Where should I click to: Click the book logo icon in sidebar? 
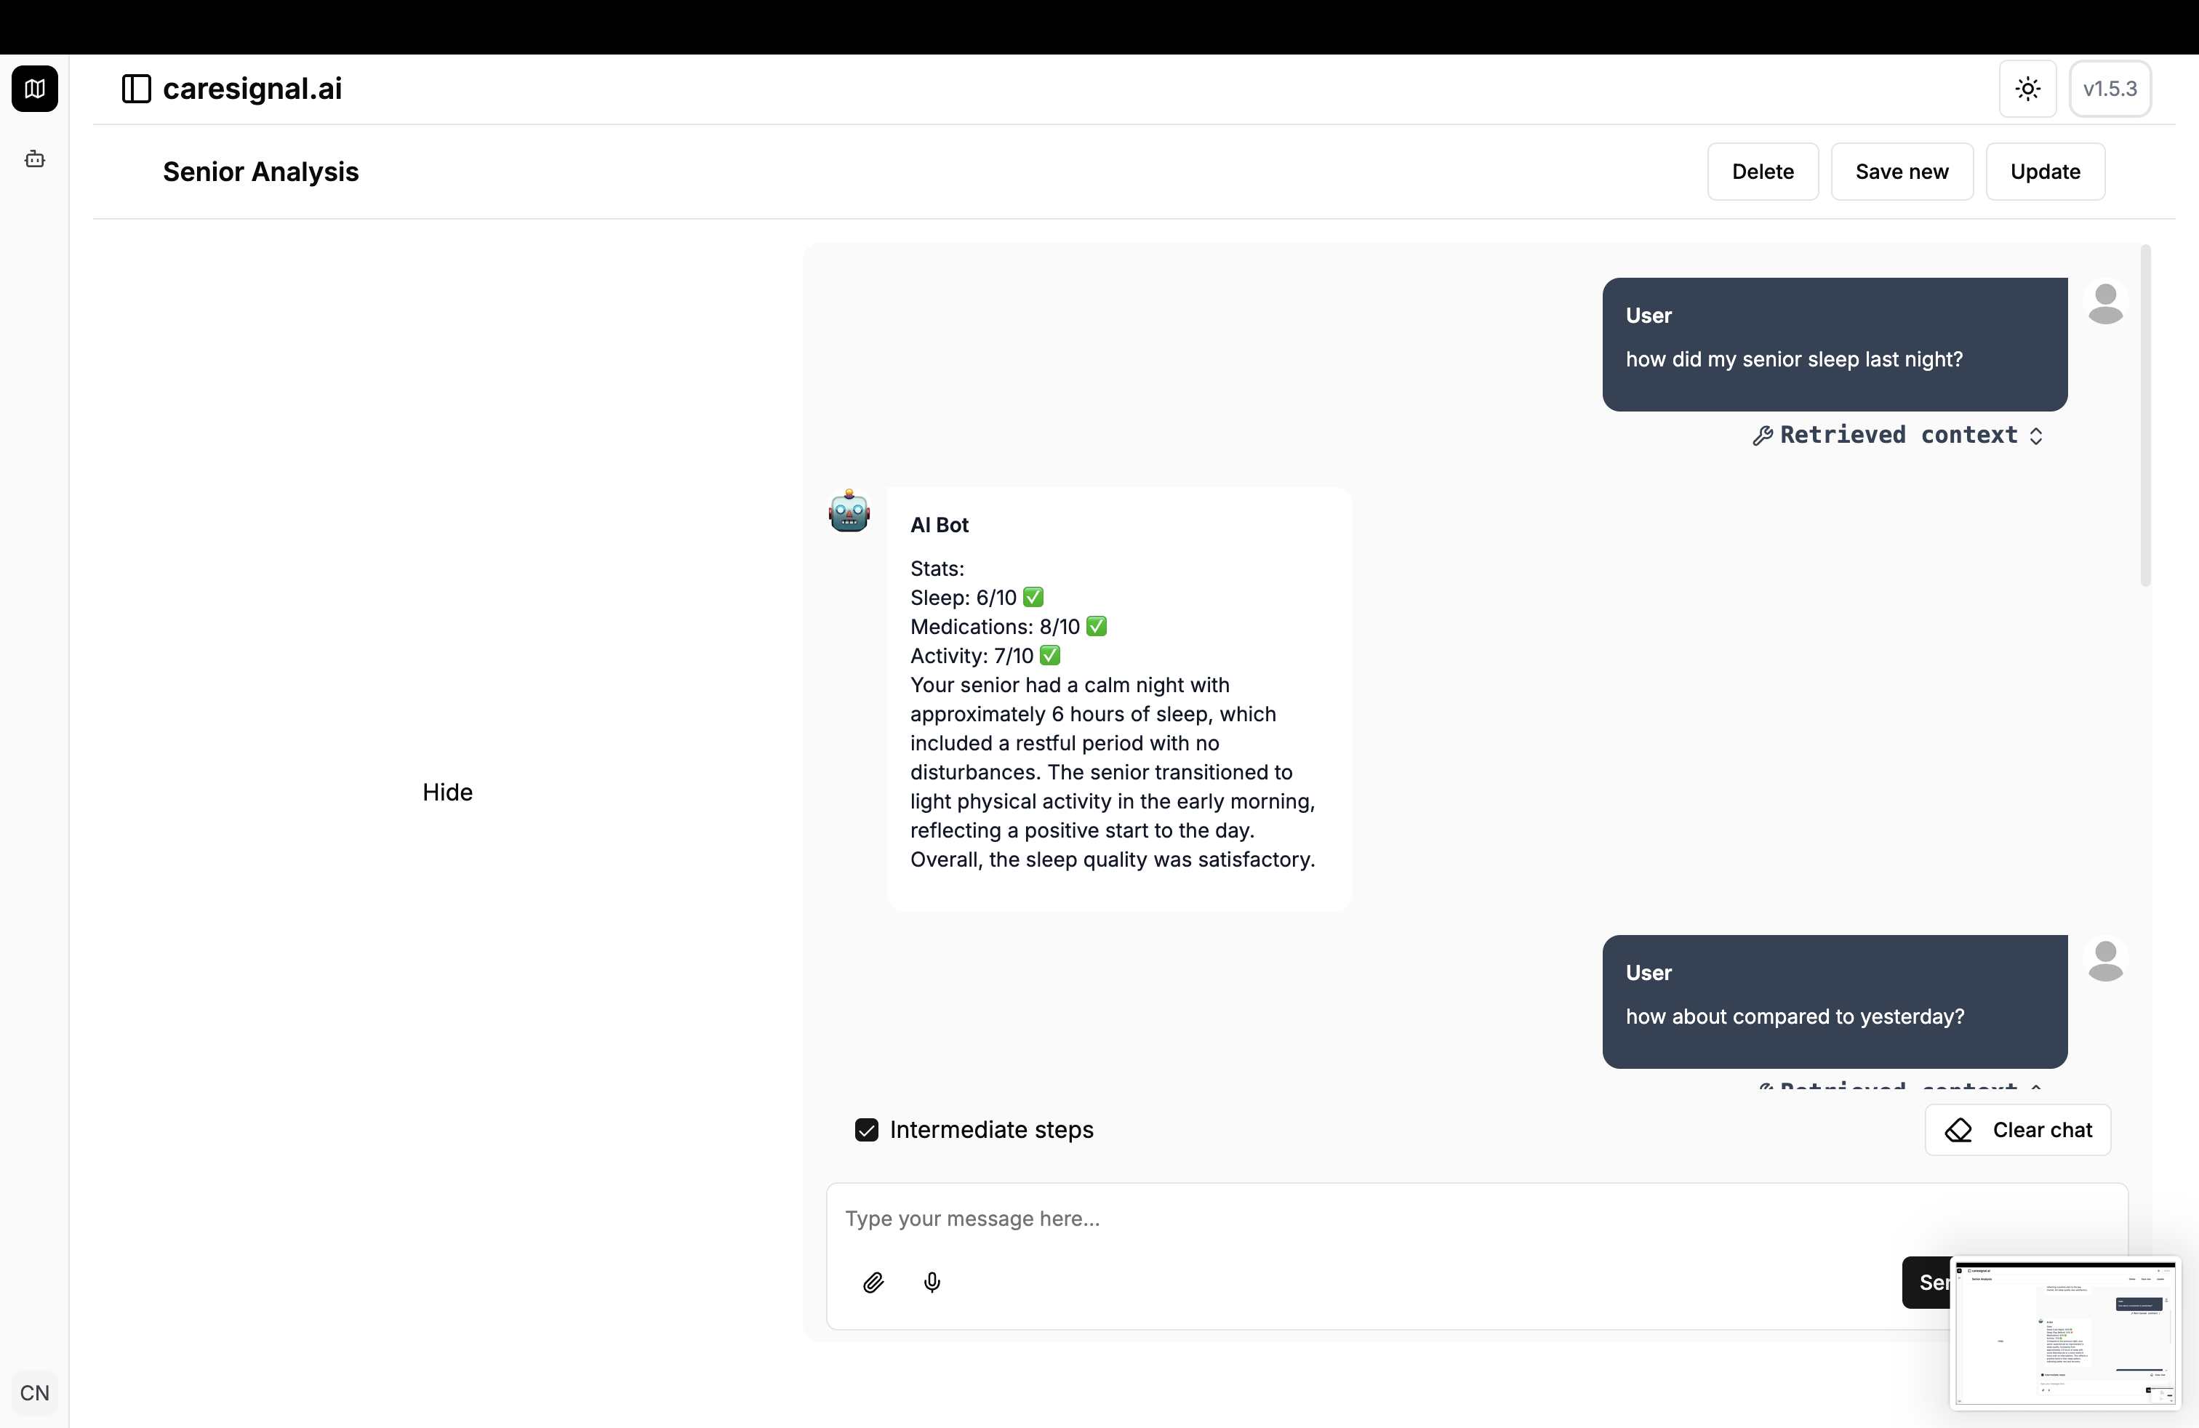pos(35,89)
